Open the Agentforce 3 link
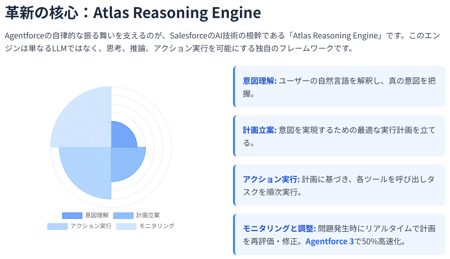Image resolution: width=450 pixels, height=259 pixels. (x=330, y=242)
